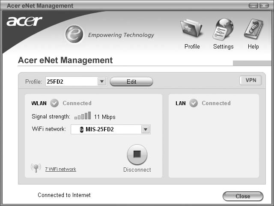Click the LAN connected checkmark icon

(194, 103)
